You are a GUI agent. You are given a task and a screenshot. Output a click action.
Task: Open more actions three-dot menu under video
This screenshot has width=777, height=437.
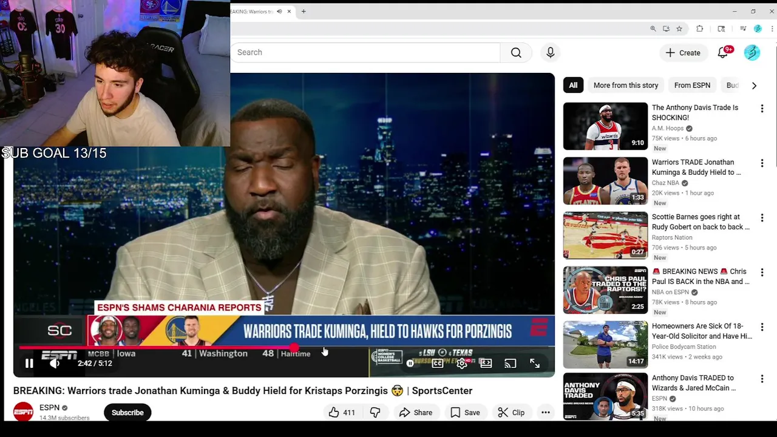tap(546, 413)
